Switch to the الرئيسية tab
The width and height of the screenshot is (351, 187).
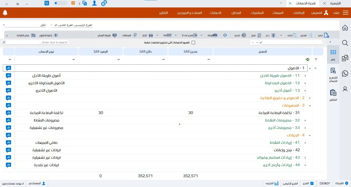pyautogui.click(x=335, y=3)
